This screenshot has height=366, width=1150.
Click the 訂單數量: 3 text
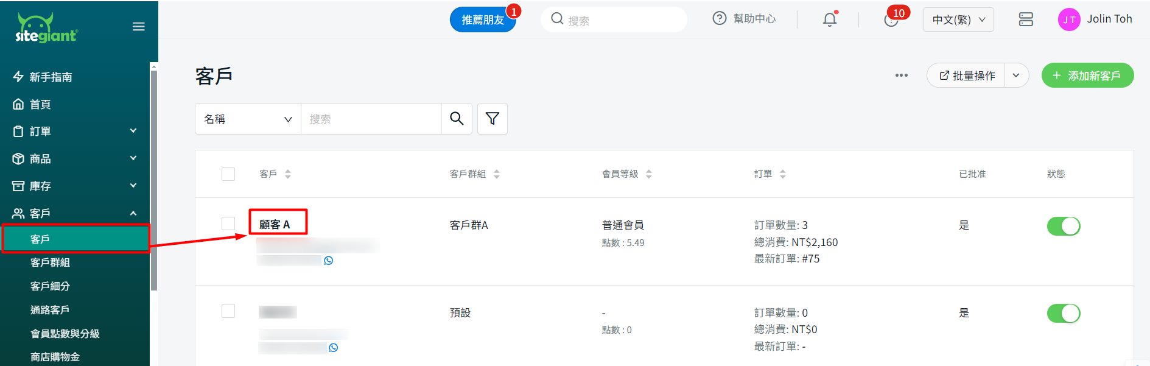click(x=781, y=225)
